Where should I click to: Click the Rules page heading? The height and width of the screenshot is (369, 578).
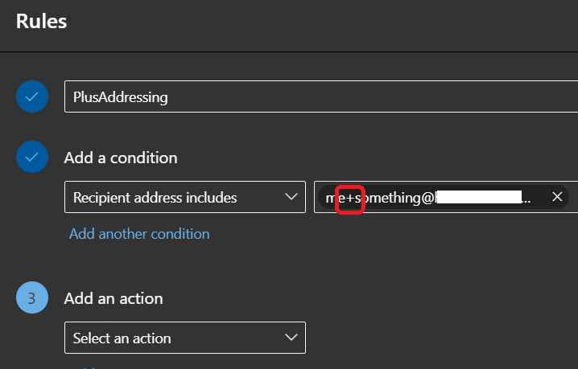(41, 22)
